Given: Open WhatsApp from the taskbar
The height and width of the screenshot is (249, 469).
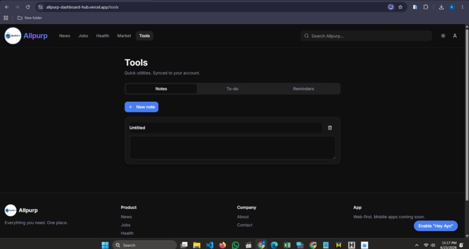Looking at the screenshot, I should tap(236, 245).
